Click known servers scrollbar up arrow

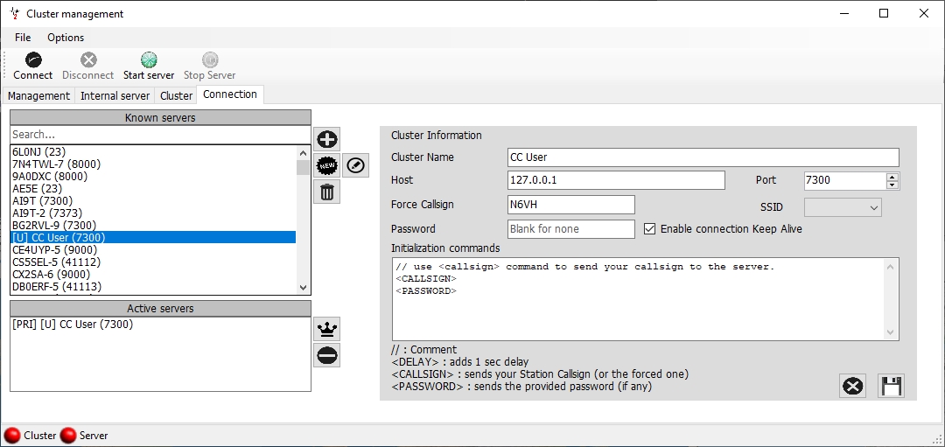pos(303,152)
